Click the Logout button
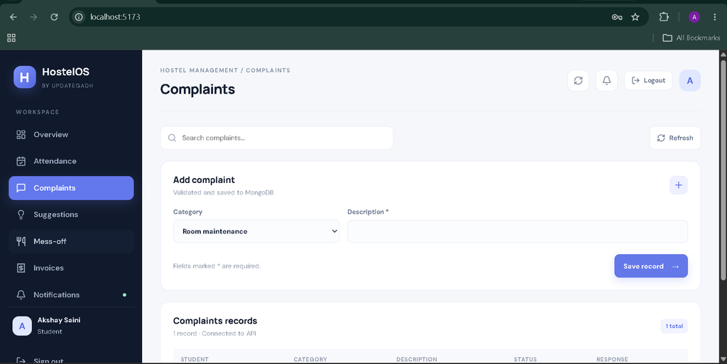727x364 pixels. click(648, 81)
